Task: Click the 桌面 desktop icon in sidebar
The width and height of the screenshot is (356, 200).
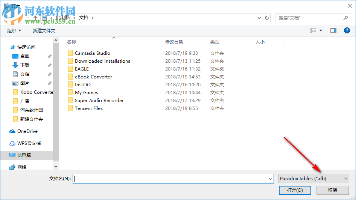Action: (15, 56)
